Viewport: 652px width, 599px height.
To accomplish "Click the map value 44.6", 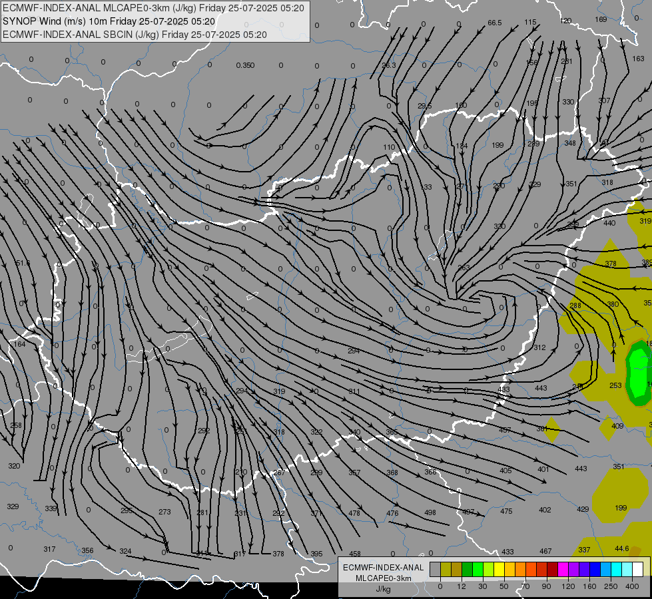I will tap(621, 548).
